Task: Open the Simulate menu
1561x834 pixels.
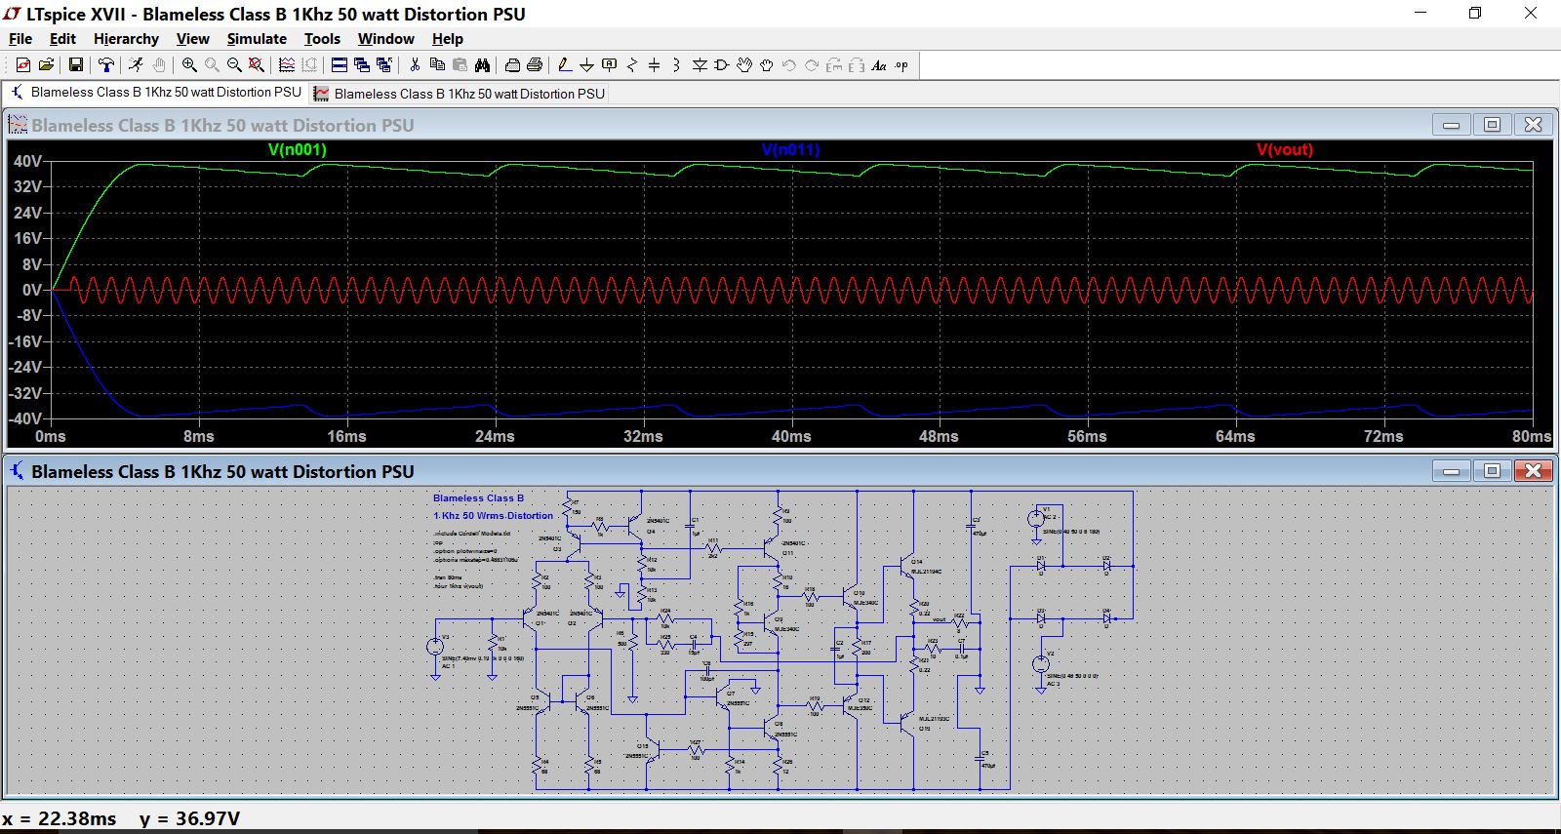Action: [x=257, y=39]
